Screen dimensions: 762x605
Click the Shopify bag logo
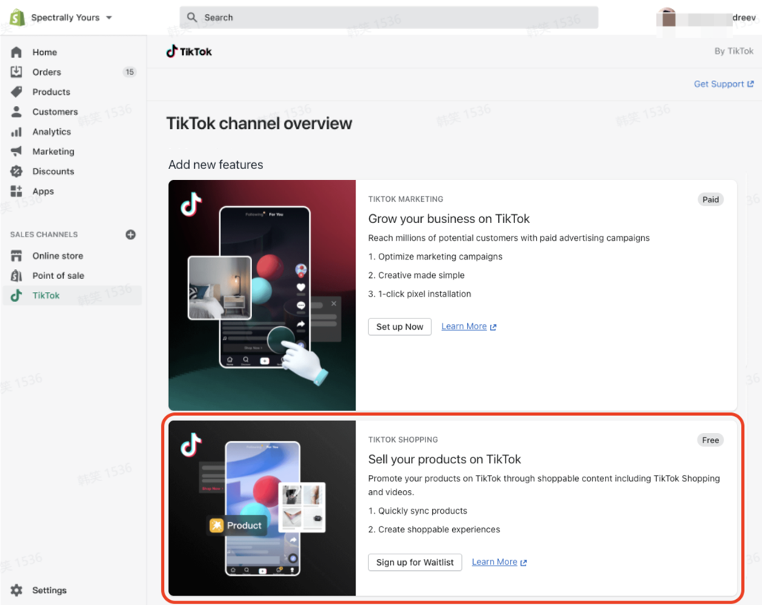[x=17, y=18]
